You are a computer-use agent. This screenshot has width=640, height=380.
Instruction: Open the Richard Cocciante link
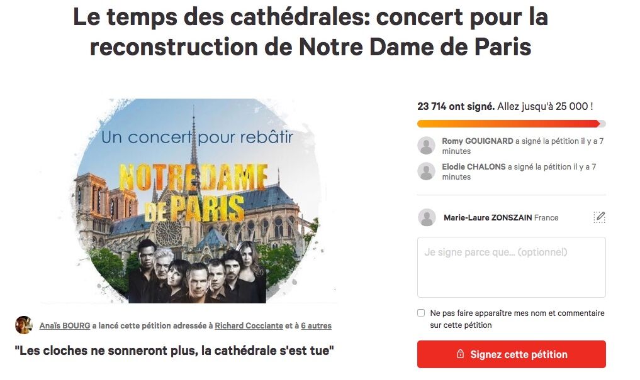point(249,325)
